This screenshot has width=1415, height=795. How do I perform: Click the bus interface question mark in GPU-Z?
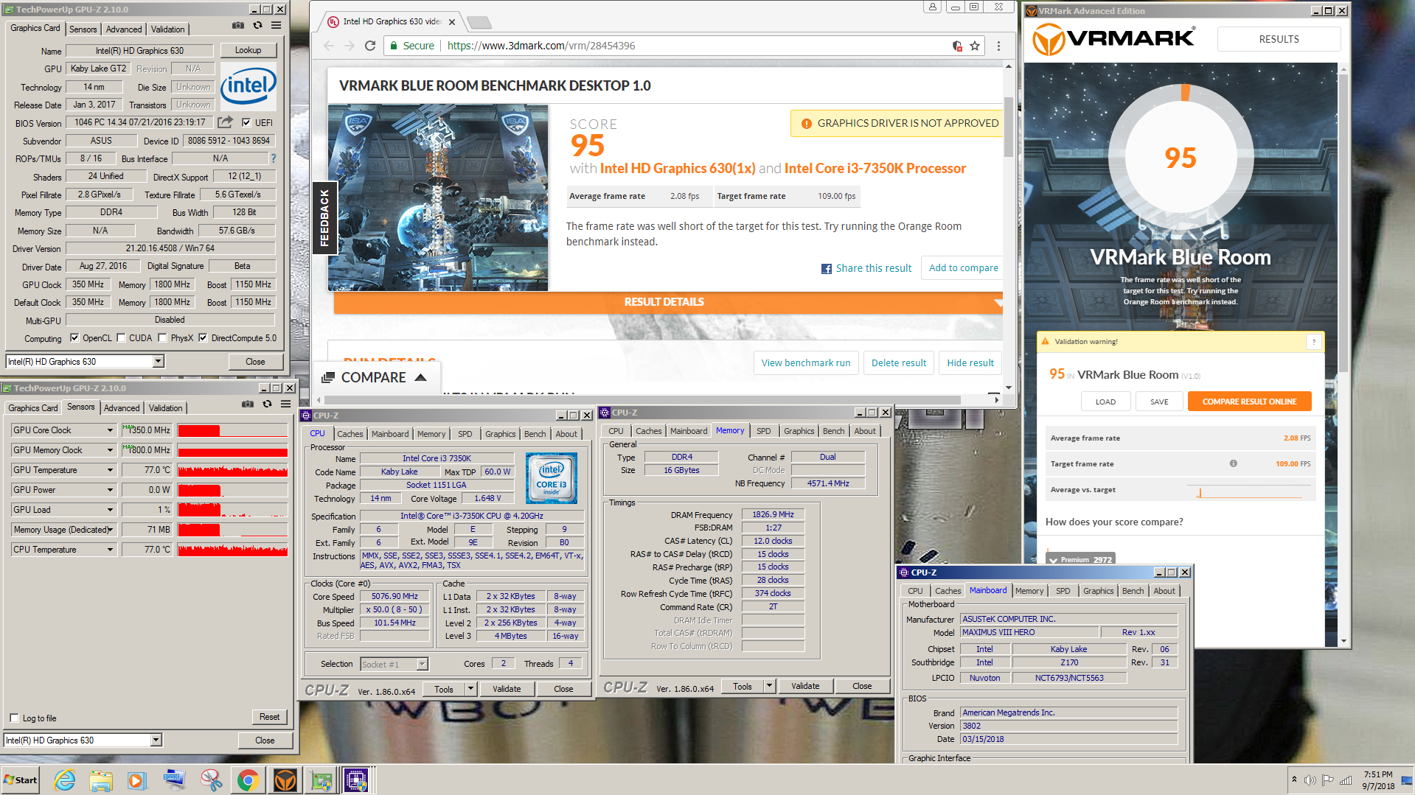274,158
